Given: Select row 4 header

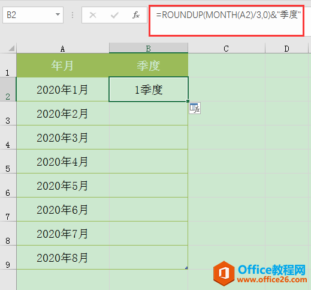Looking at the screenshot, I should [8, 137].
